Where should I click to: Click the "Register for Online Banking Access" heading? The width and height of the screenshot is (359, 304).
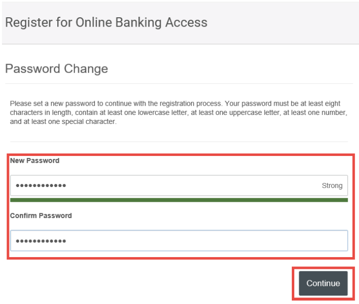106,22
